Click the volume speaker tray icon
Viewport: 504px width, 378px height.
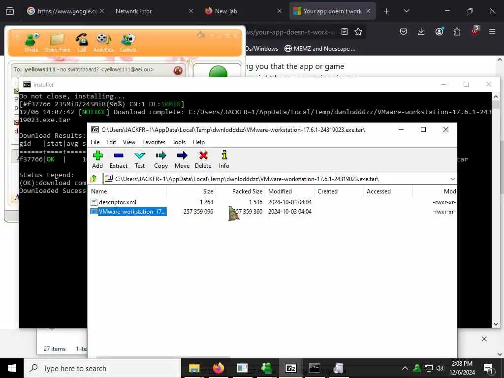point(440,368)
